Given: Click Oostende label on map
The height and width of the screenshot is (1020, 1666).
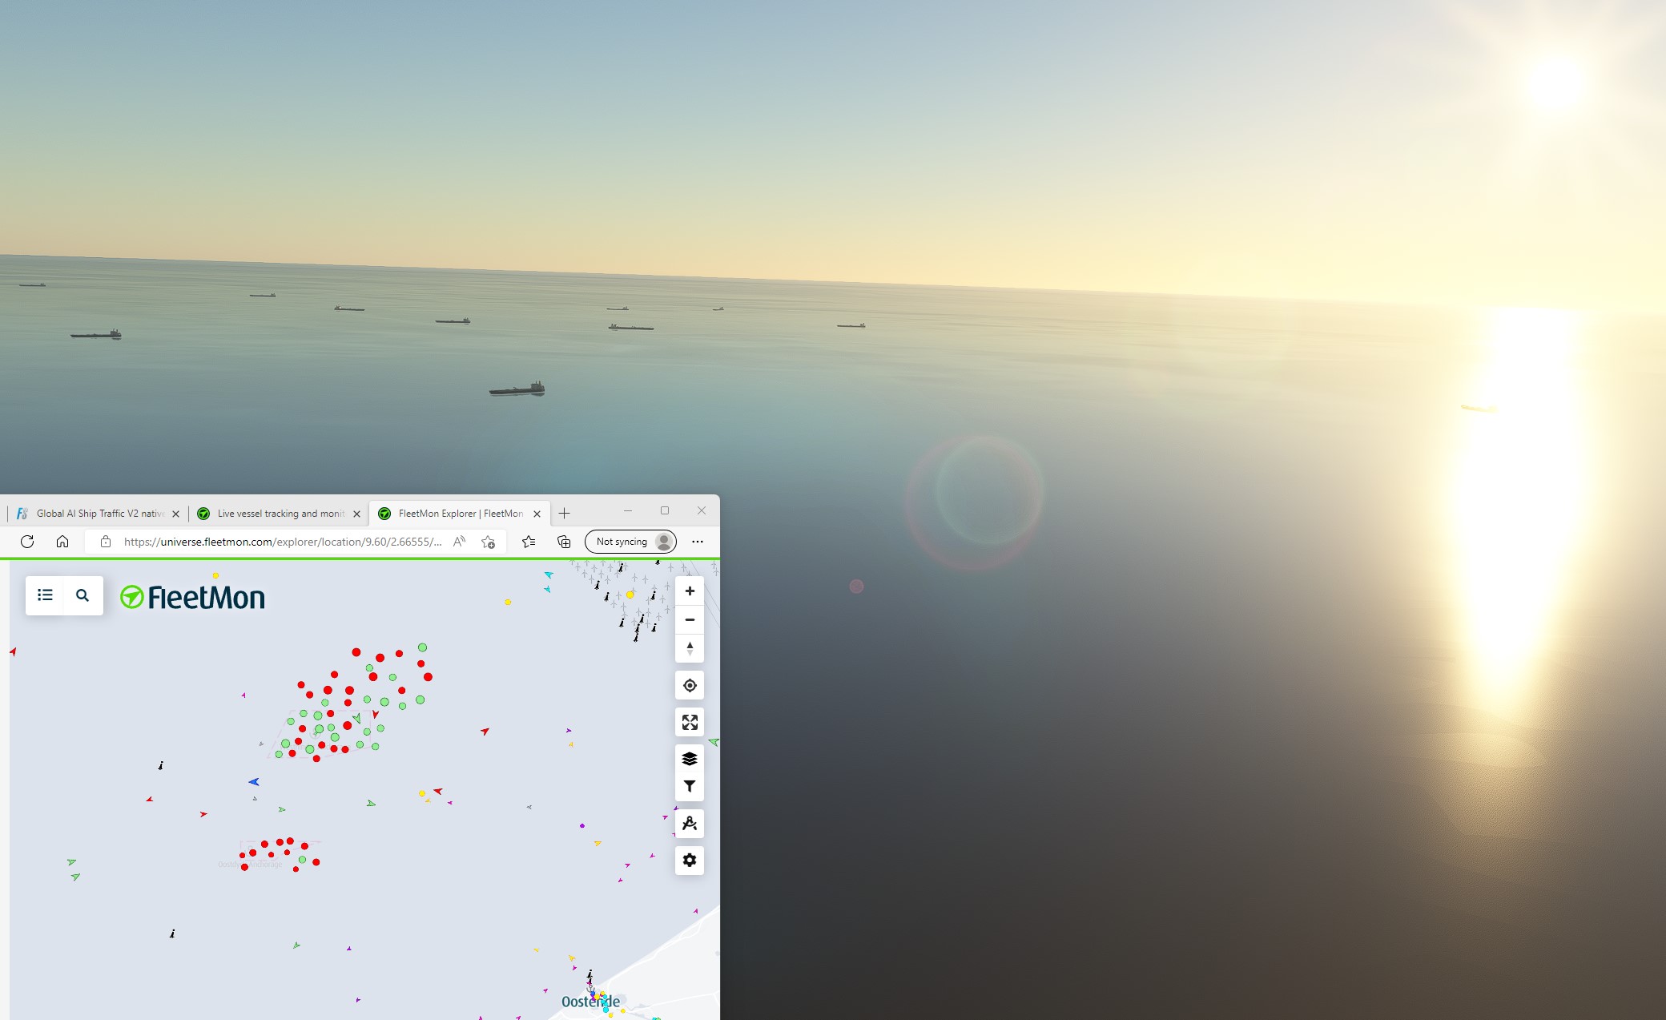Looking at the screenshot, I should [x=590, y=1002].
